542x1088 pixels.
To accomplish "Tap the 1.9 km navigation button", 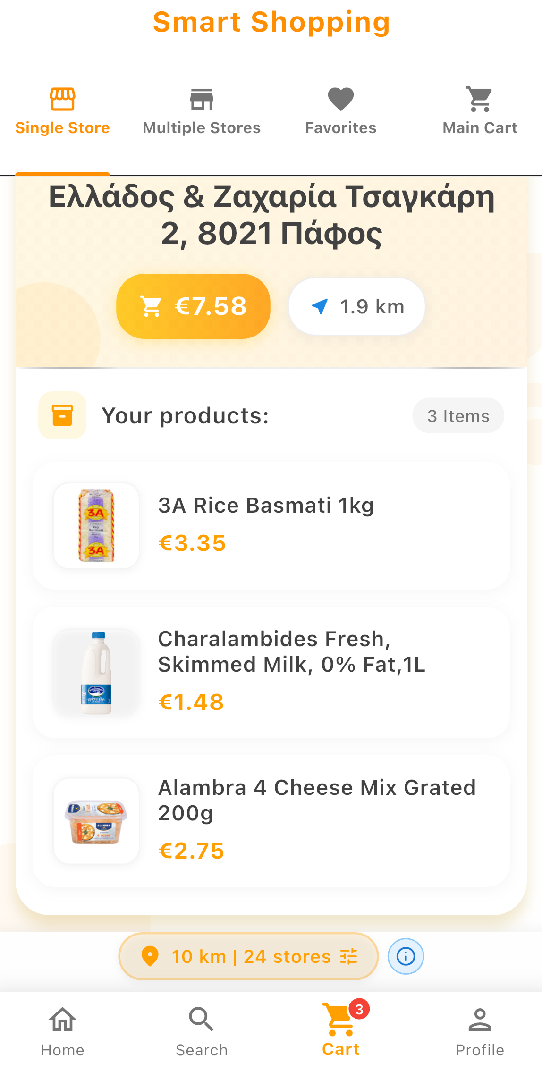I will tap(357, 306).
